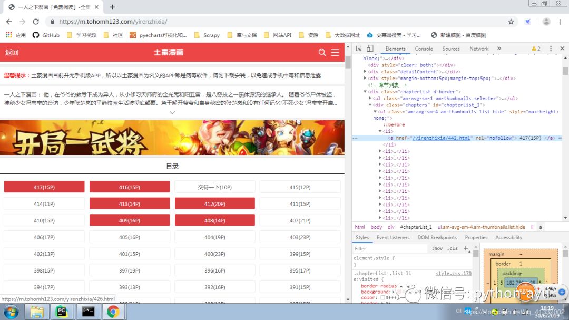
Task: Select #chapterList_1 in breadcrumb
Action: click(x=416, y=227)
